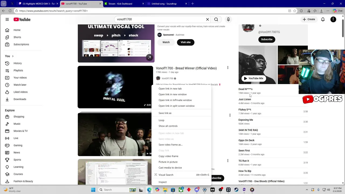Select Picture in picture option
The width and height of the screenshot is (345, 194).
(181, 162)
